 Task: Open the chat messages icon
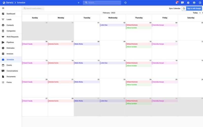pyautogui.click(x=182, y=3)
